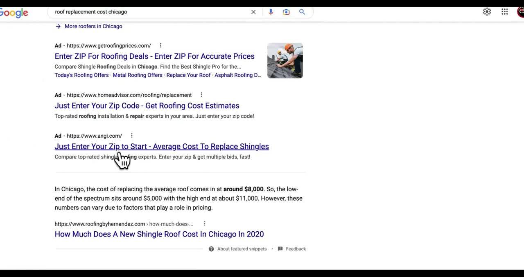Click the Feedback flag icon
Screen dimensions: 524x277
tap(280, 249)
